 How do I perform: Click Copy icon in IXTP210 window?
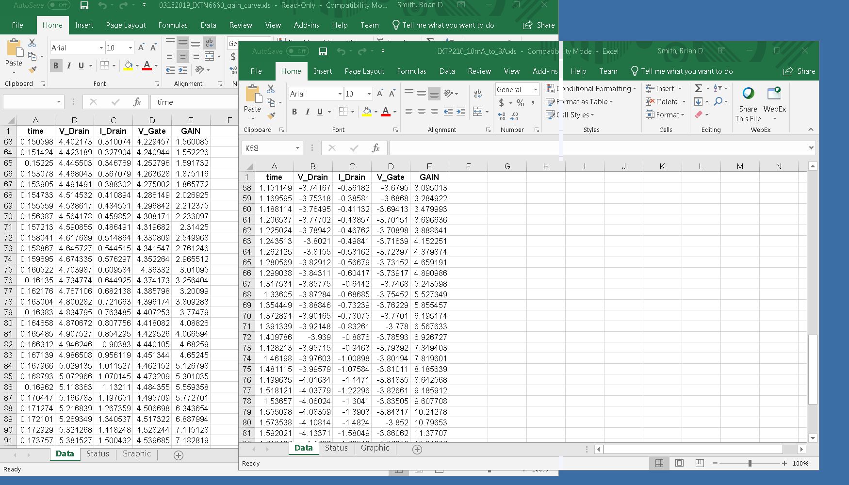[271, 102]
